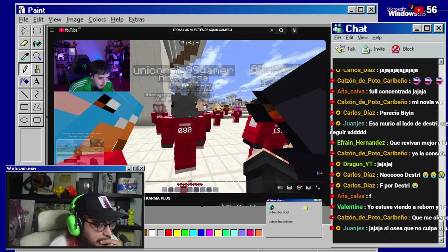Pick the red color swatch

pos(168,233)
